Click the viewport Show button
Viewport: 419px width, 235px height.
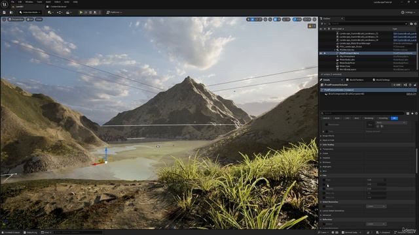point(39,20)
